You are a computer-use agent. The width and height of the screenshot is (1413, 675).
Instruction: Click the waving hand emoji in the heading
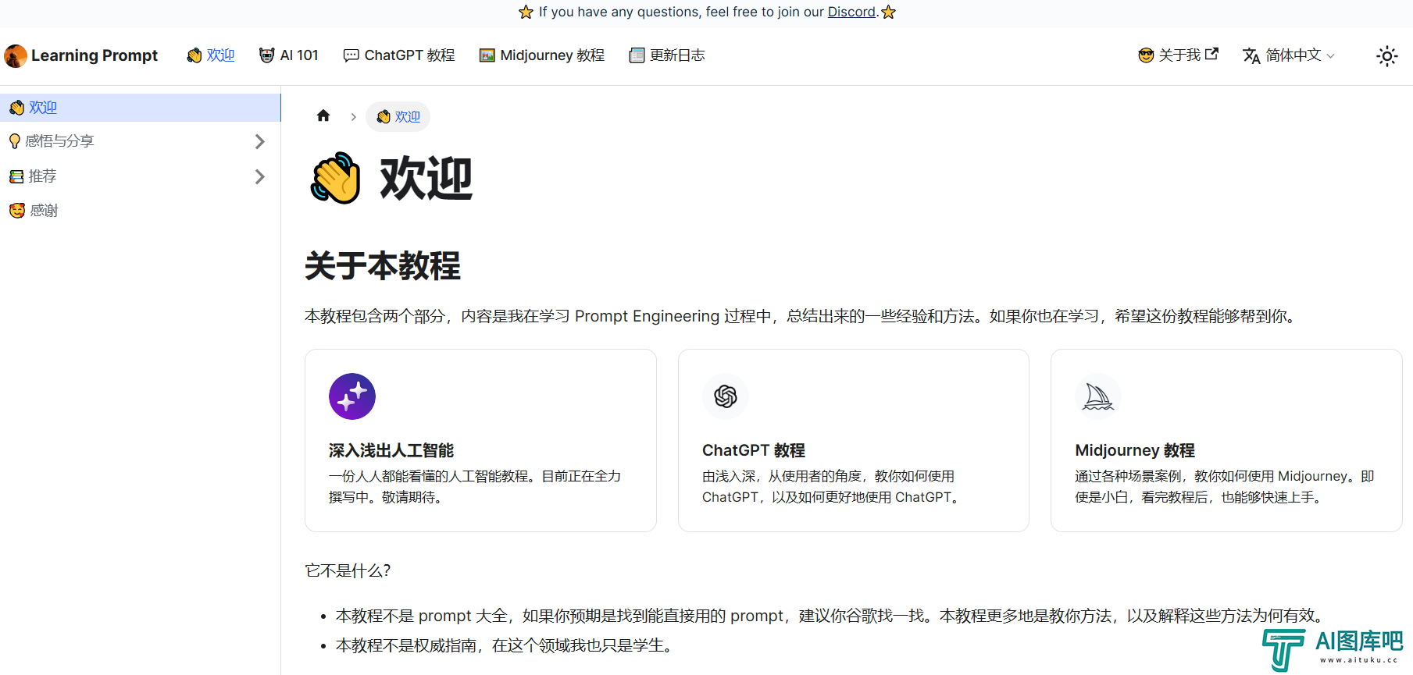point(336,178)
